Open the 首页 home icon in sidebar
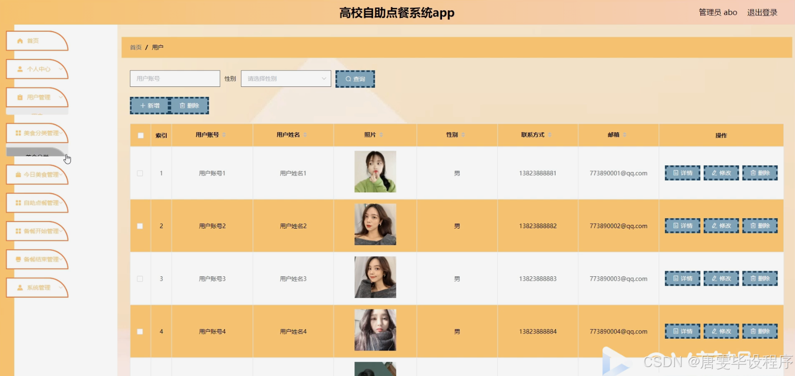The width and height of the screenshot is (795, 376). pos(20,41)
